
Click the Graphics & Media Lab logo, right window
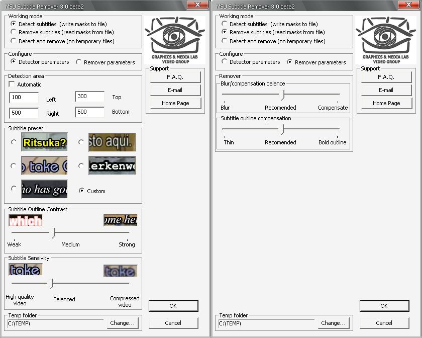coord(386,40)
